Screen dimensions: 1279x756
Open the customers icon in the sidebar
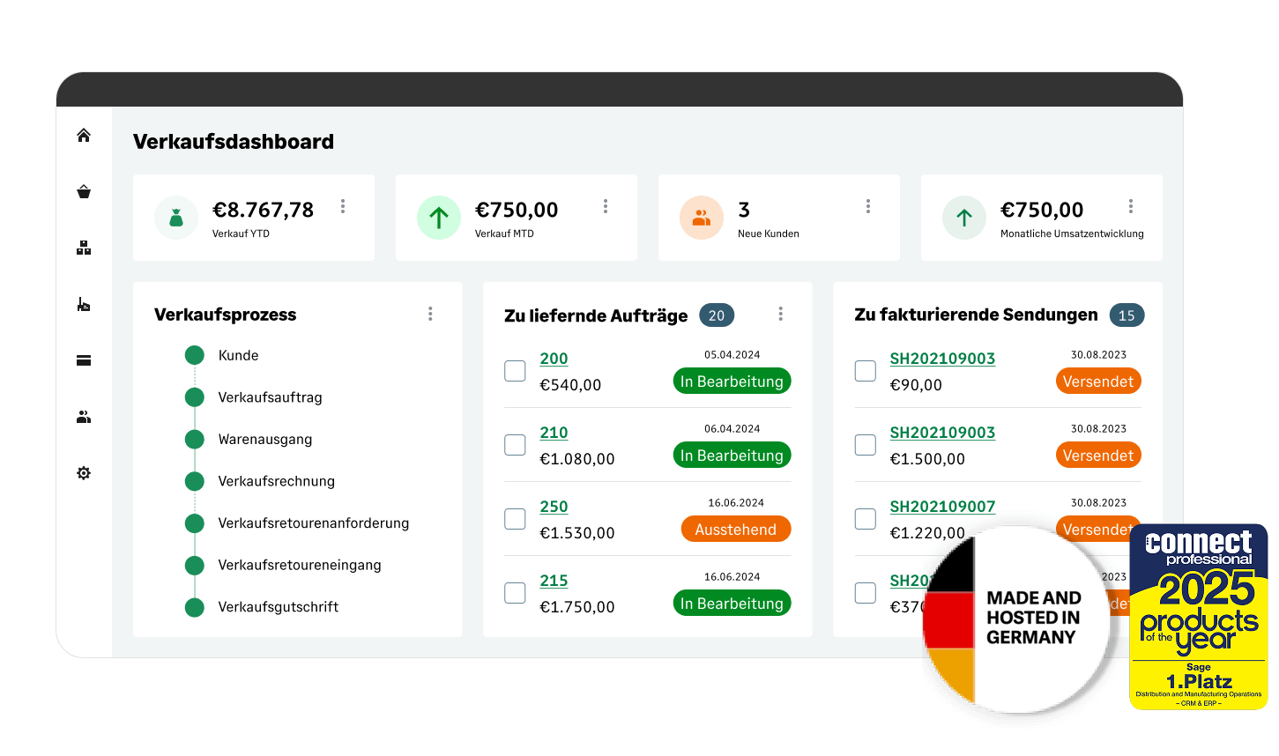click(83, 416)
